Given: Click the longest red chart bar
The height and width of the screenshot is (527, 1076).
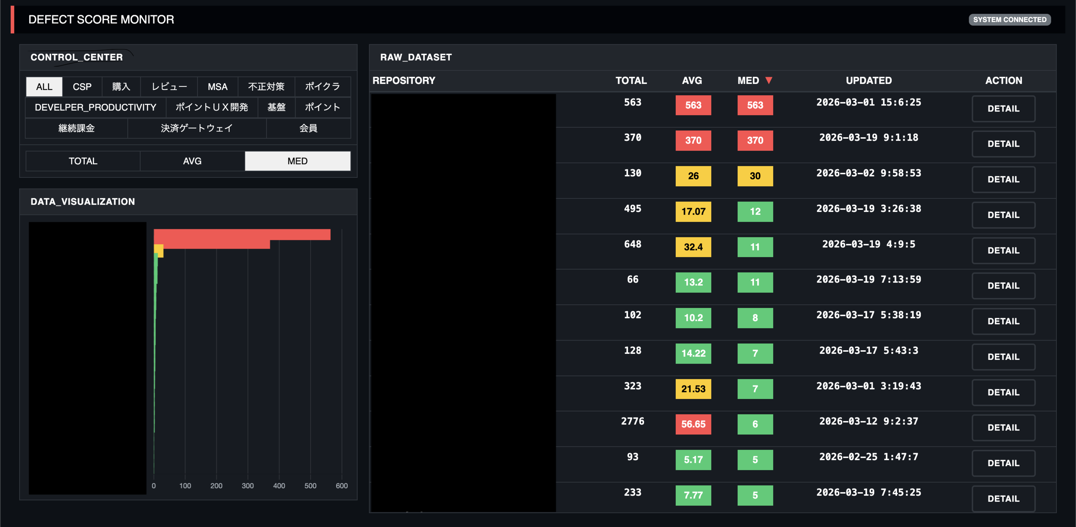Looking at the screenshot, I should pyautogui.click(x=242, y=234).
